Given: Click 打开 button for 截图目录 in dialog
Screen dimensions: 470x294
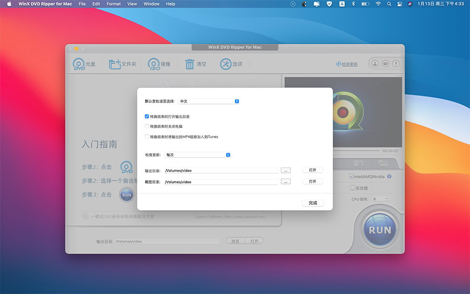Looking at the screenshot, I should point(313,182).
